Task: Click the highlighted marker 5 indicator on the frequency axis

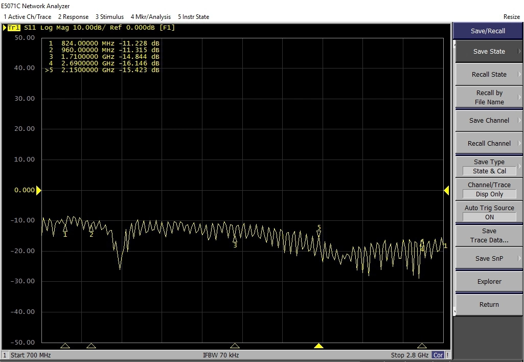Action: point(319,346)
